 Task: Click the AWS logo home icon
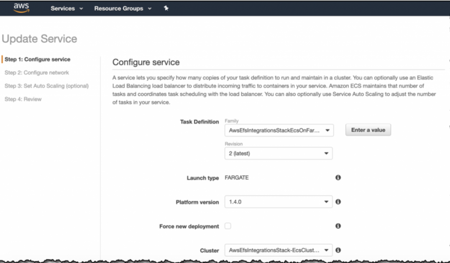point(21,8)
